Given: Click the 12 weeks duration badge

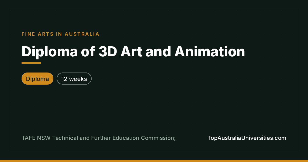Looking at the screenshot, I should pos(74,79).
